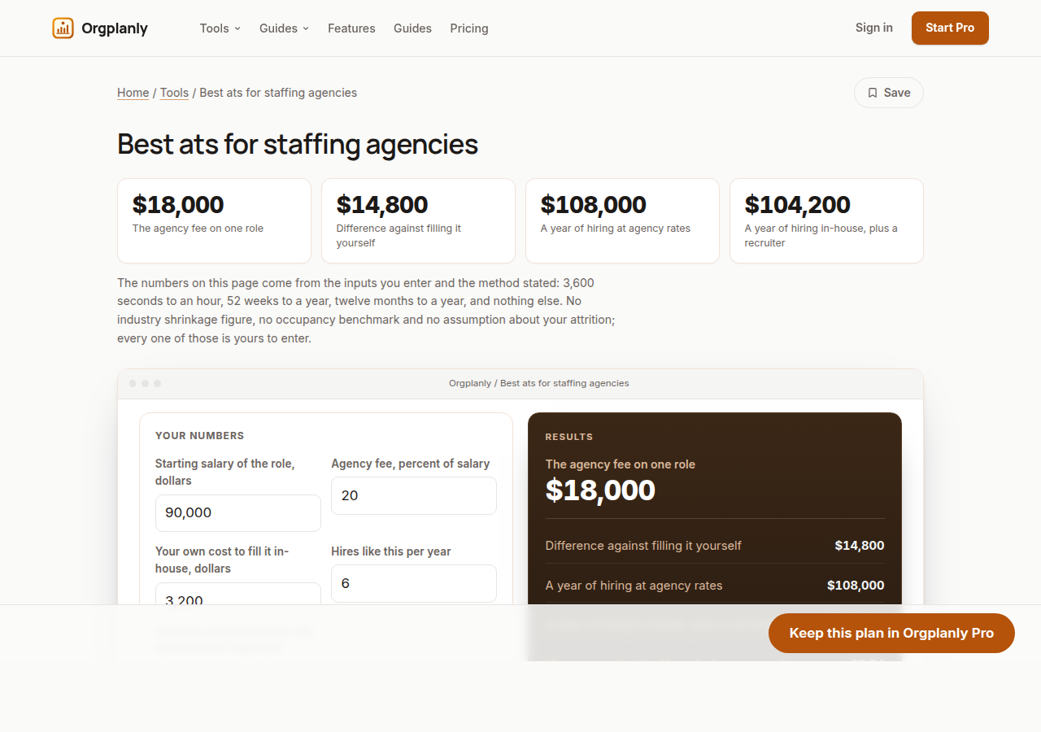Click the Agency fee, percent of salary label
1041x732 pixels.
click(411, 464)
